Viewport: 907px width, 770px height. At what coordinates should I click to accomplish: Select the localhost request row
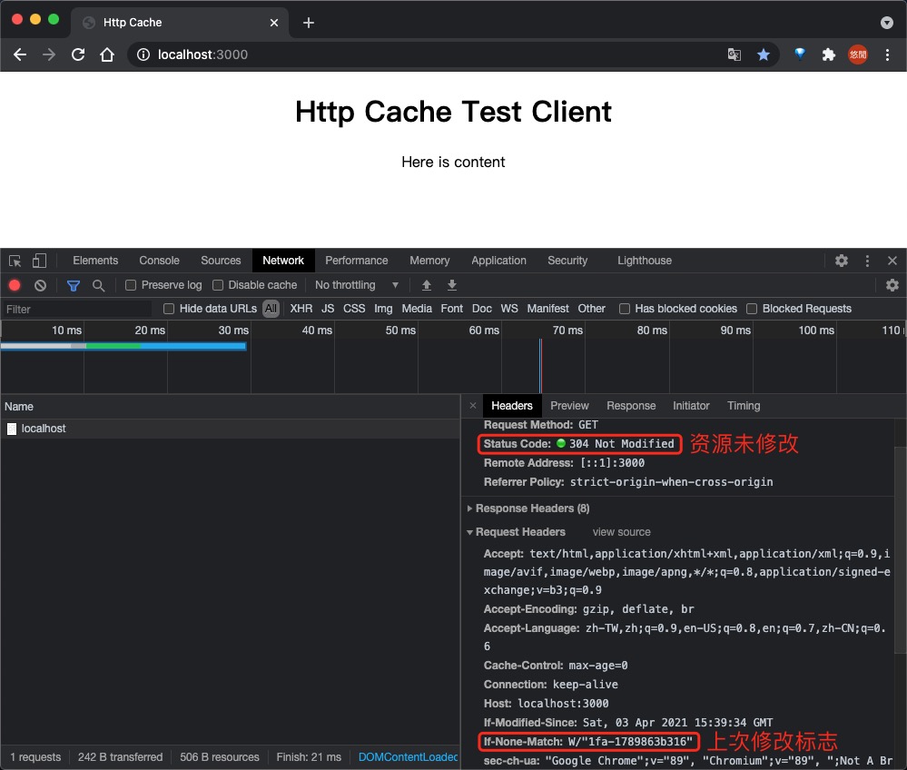(231, 429)
